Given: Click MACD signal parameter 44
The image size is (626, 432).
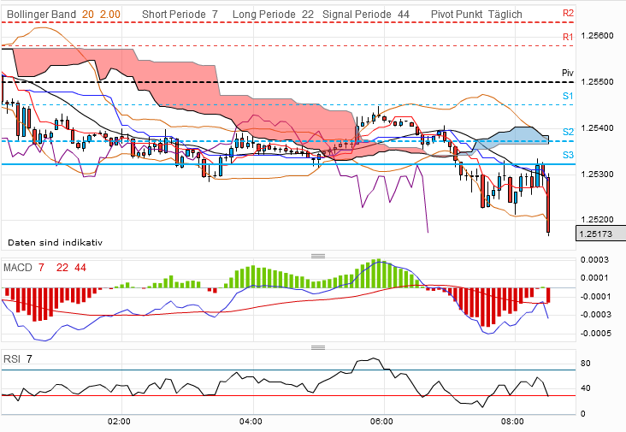Looking at the screenshot, I should (x=80, y=268).
